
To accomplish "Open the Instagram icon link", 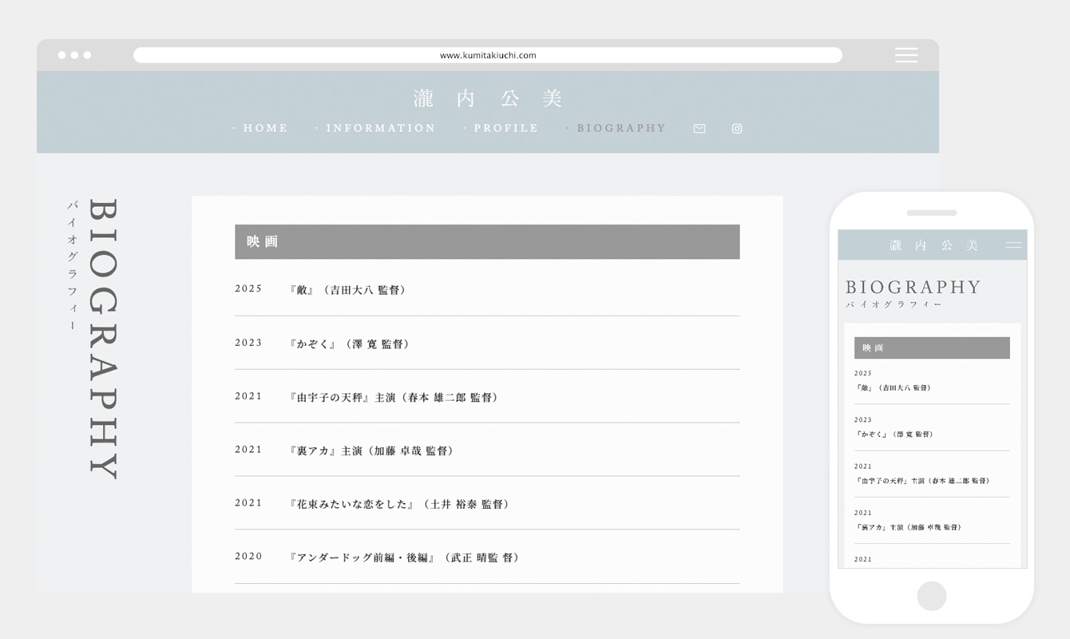I will 737,129.
